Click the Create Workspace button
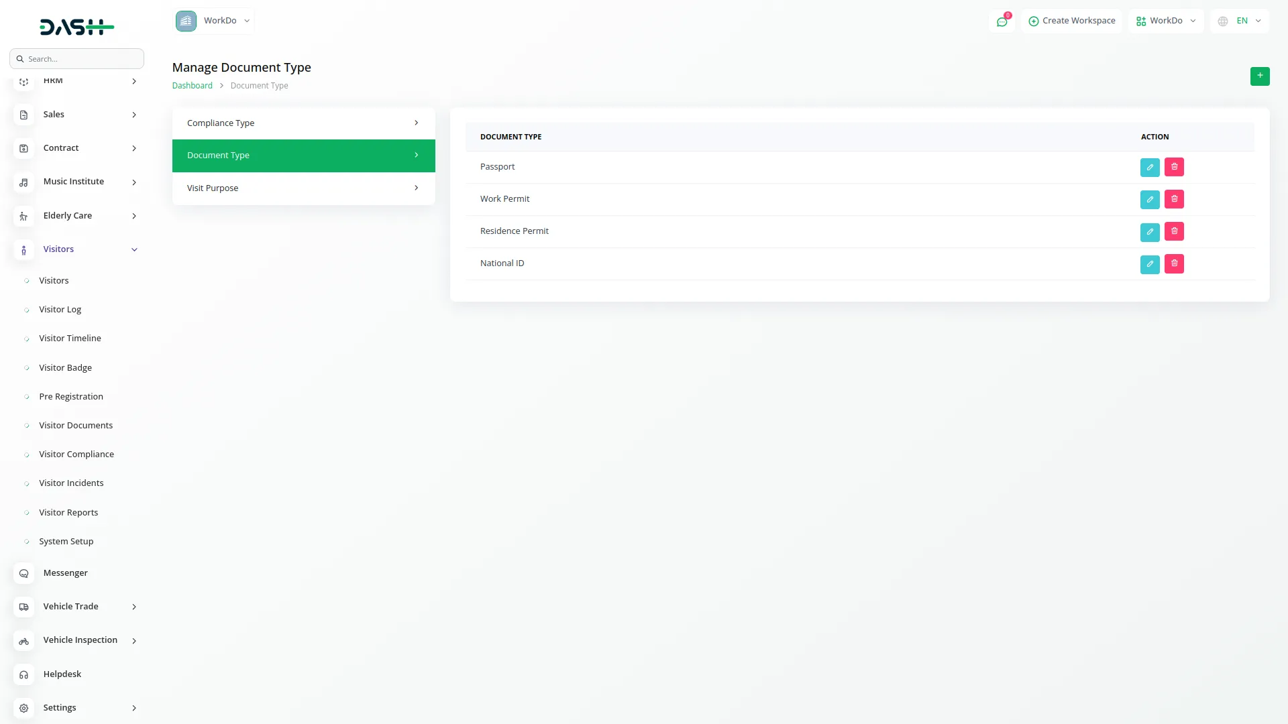The image size is (1288, 724). pos(1071,21)
